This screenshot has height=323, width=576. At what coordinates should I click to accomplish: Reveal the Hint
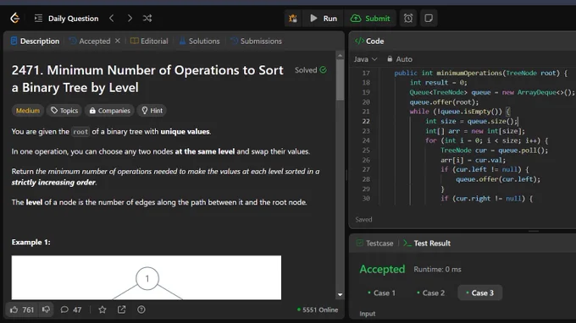[152, 111]
